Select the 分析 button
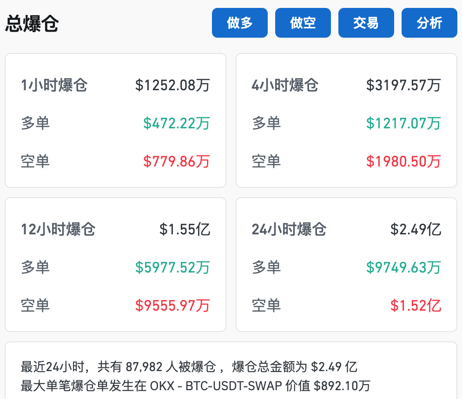 pos(429,23)
